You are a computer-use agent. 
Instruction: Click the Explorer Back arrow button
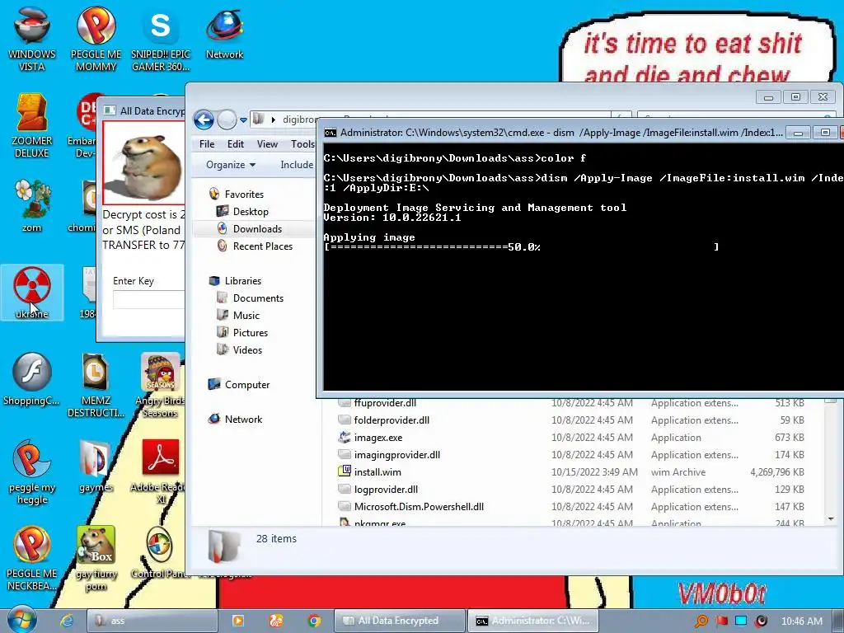204,120
